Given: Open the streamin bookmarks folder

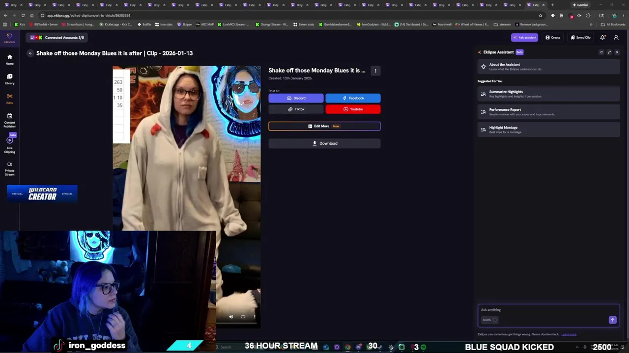Looking at the screenshot, I should (503, 24).
